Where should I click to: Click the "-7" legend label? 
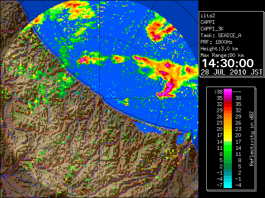tap(219, 185)
